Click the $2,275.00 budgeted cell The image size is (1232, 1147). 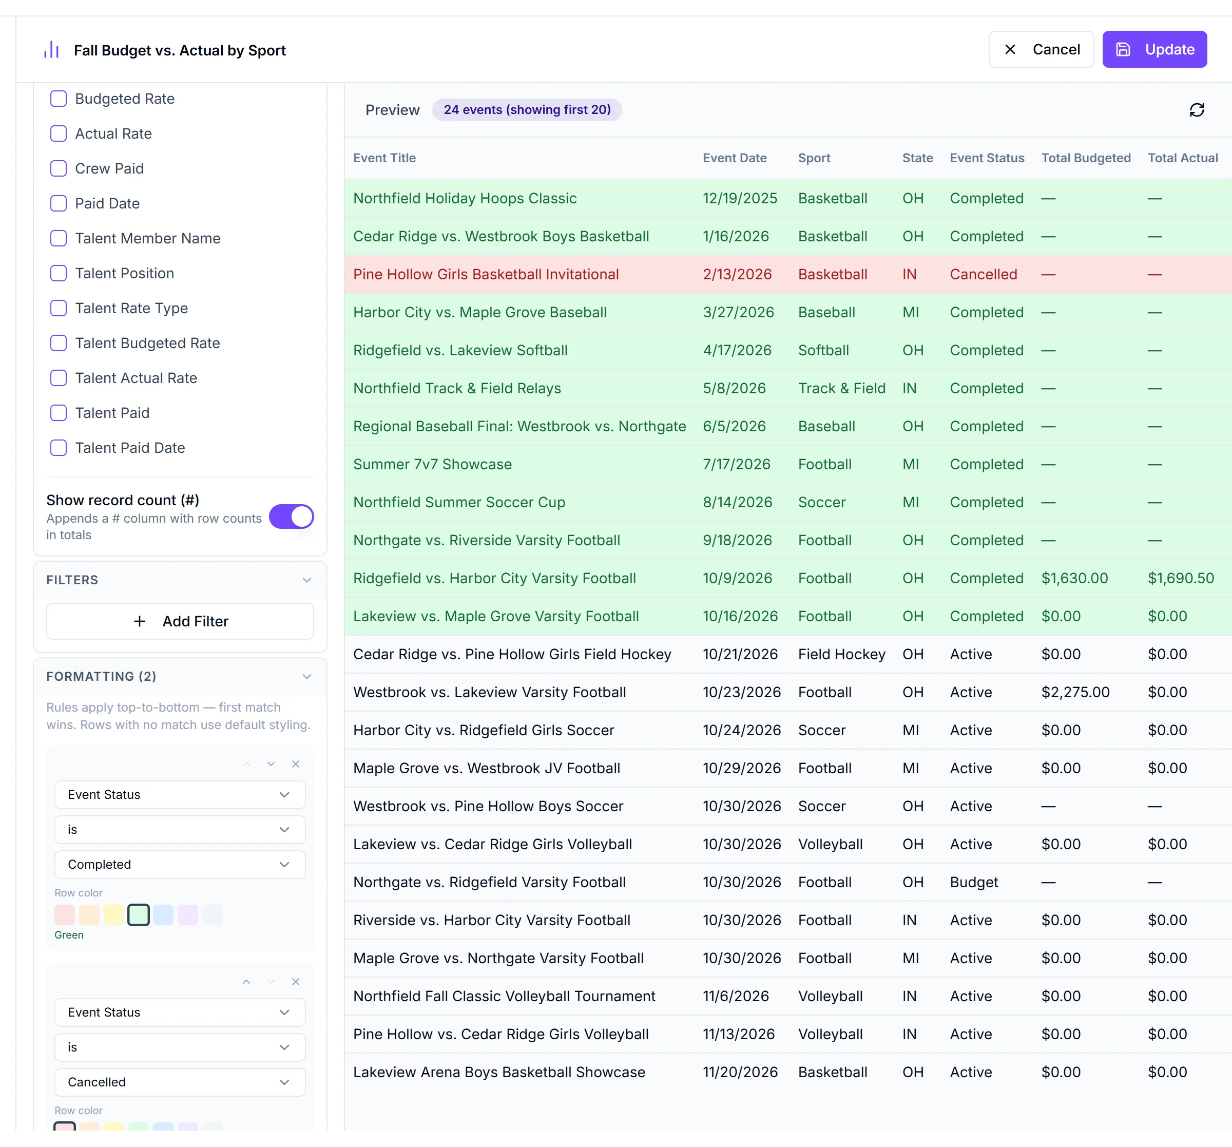[1075, 692]
